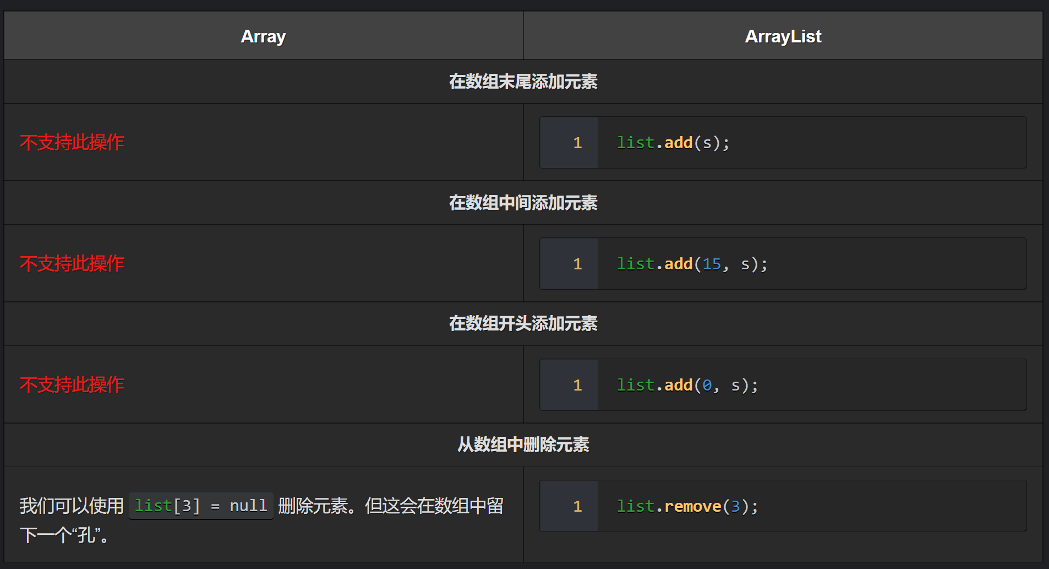Select the section header 在数组开头添加元素
Screen dimensions: 1049x569
523,324
